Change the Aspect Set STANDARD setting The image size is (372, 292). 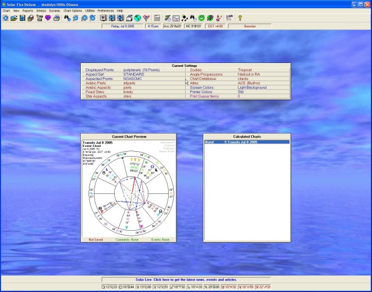[134, 75]
